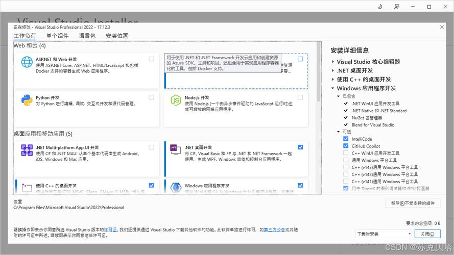The height and width of the screenshot is (255, 454).
Task: Check the C++ (v142) Universal Windows Platform tools
Action: [346, 174]
